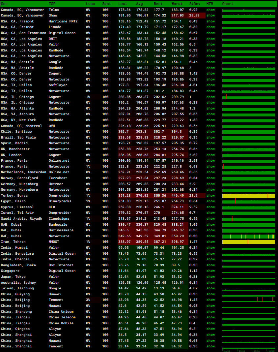Show MTR for China, Beijing Tencent row
The width and height of the screenshot is (278, 352).
coord(210,300)
